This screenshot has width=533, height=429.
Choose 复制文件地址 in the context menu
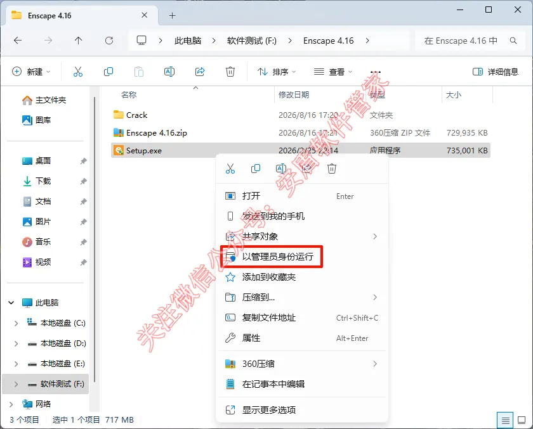click(302, 317)
